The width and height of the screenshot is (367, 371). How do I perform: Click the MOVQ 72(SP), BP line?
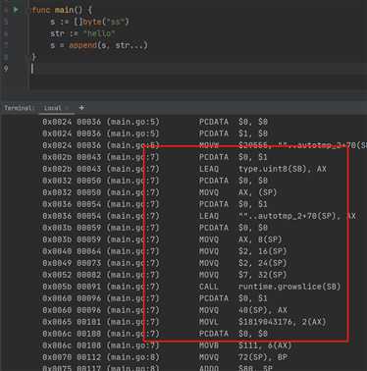pyautogui.click(x=165, y=357)
